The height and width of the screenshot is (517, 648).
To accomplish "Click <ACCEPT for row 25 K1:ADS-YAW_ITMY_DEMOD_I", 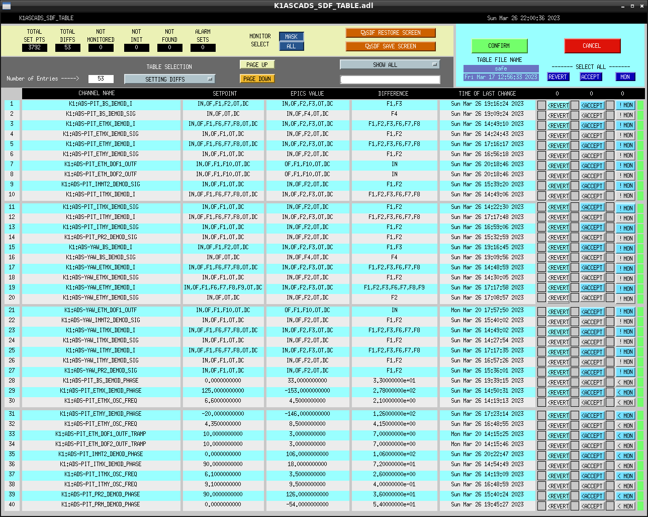I will pos(592,352).
